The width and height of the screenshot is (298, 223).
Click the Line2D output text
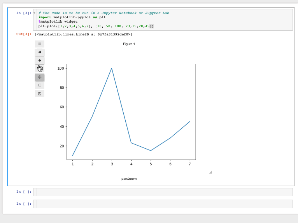tap(84, 34)
